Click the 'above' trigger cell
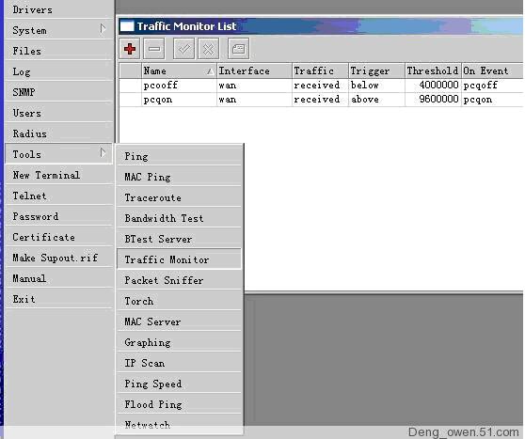The width and height of the screenshot is (525, 439). (x=365, y=100)
